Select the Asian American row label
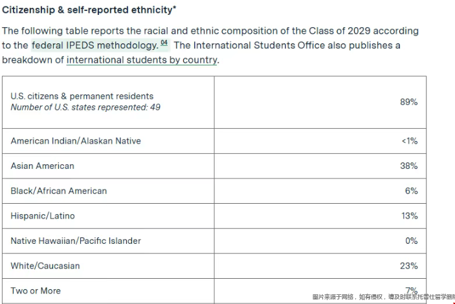 click(43, 166)
